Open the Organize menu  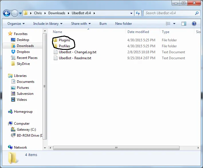16,24
